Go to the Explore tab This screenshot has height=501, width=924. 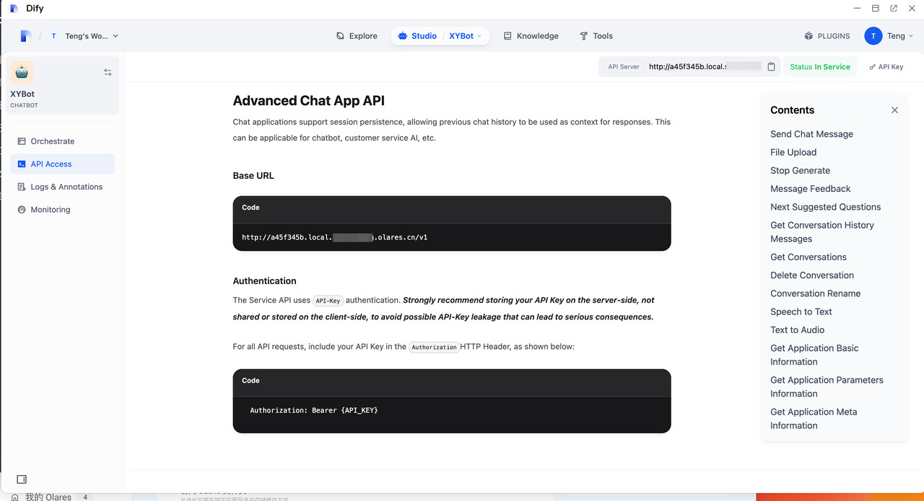357,36
